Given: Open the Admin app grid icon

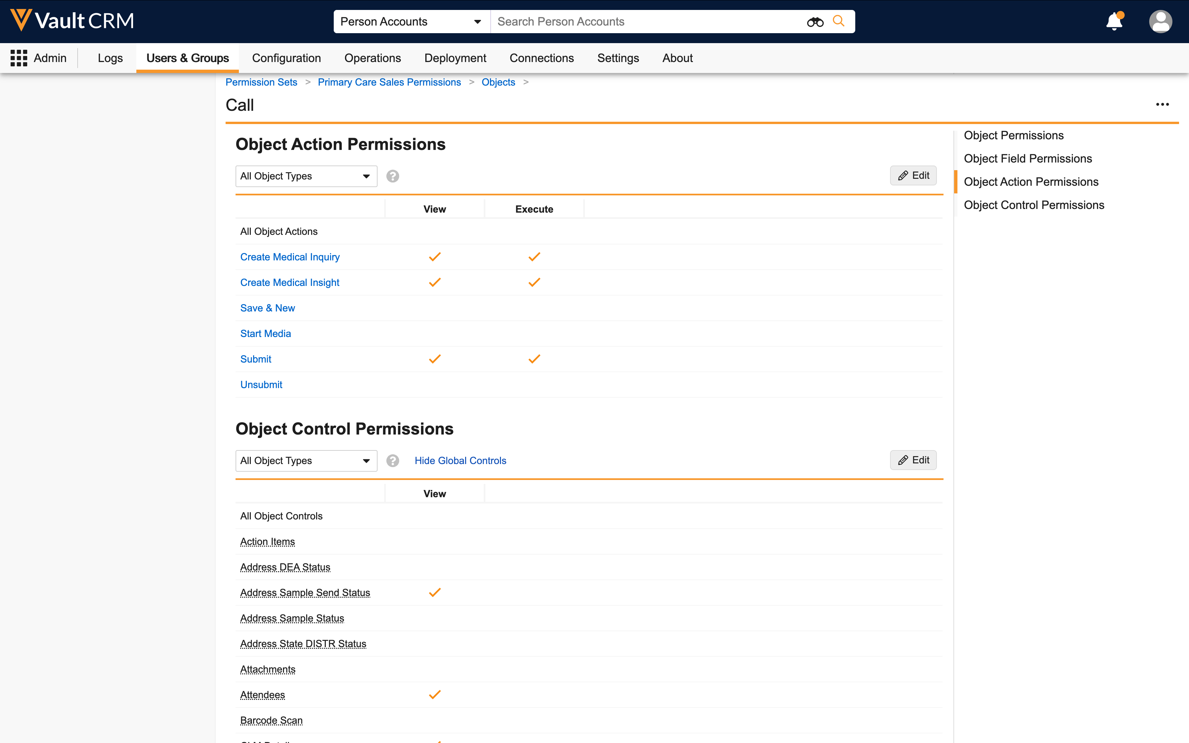Looking at the screenshot, I should point(19,58).
